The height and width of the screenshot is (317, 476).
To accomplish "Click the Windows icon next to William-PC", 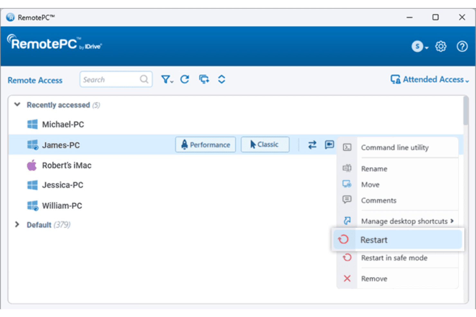I will [33, 206].
